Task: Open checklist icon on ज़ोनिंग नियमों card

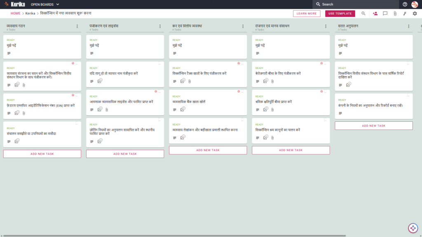Action: tap(100, 141)
